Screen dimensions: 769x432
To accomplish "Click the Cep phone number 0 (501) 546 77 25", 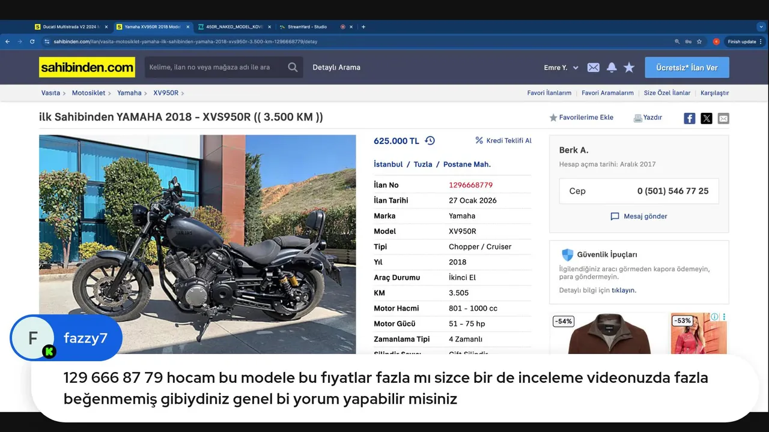I will click(673, 191).
